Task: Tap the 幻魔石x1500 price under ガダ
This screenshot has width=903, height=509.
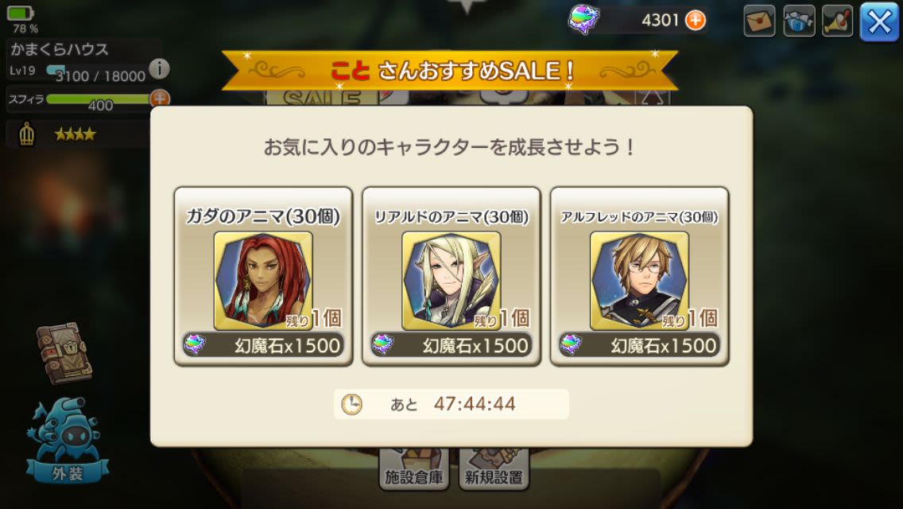Action: point(263,345)
